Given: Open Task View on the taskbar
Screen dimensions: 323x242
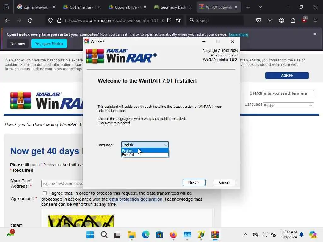Looking at the screenshot, I should click(117, 235).
